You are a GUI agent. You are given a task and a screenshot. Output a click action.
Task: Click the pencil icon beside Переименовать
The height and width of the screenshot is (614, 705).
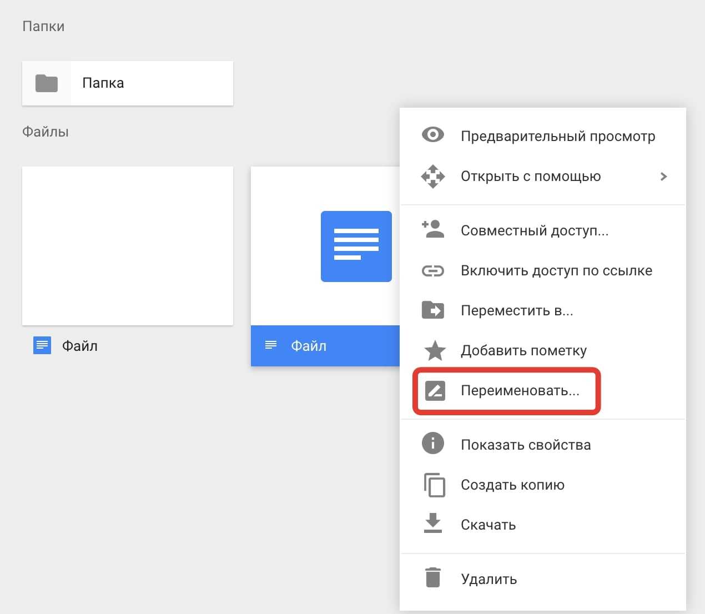435,391
